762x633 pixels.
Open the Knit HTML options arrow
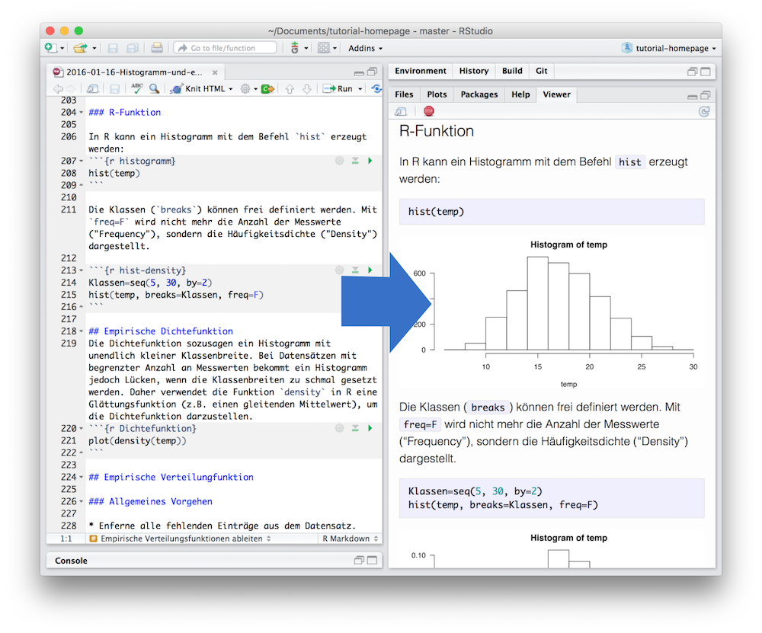(231, 89)
